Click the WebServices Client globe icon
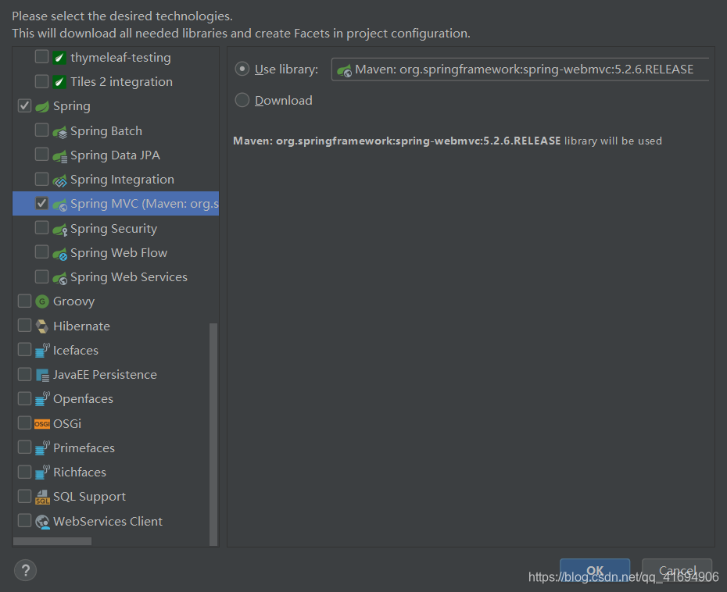The height and width of the screenshot is (592, 727). (42, 522)
